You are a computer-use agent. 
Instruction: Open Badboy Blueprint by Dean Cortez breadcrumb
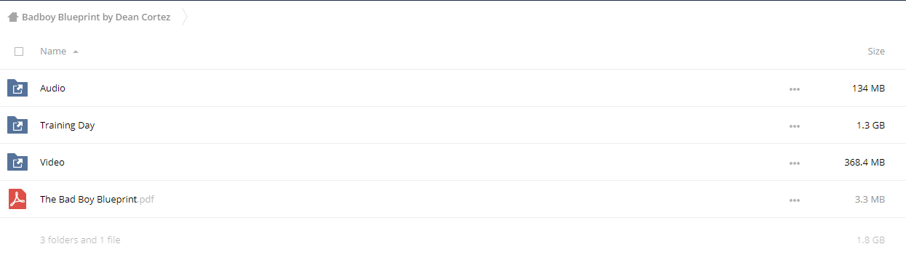[x=96, y=17]
